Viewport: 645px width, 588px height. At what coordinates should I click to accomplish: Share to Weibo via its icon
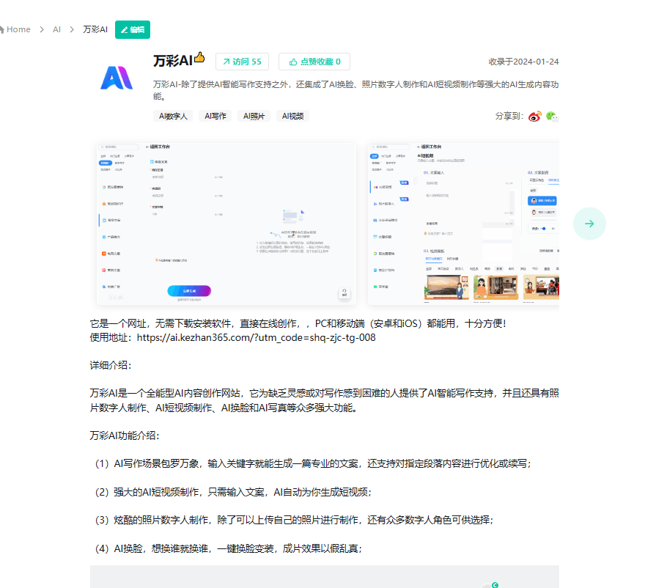click(x=535, y=117)
